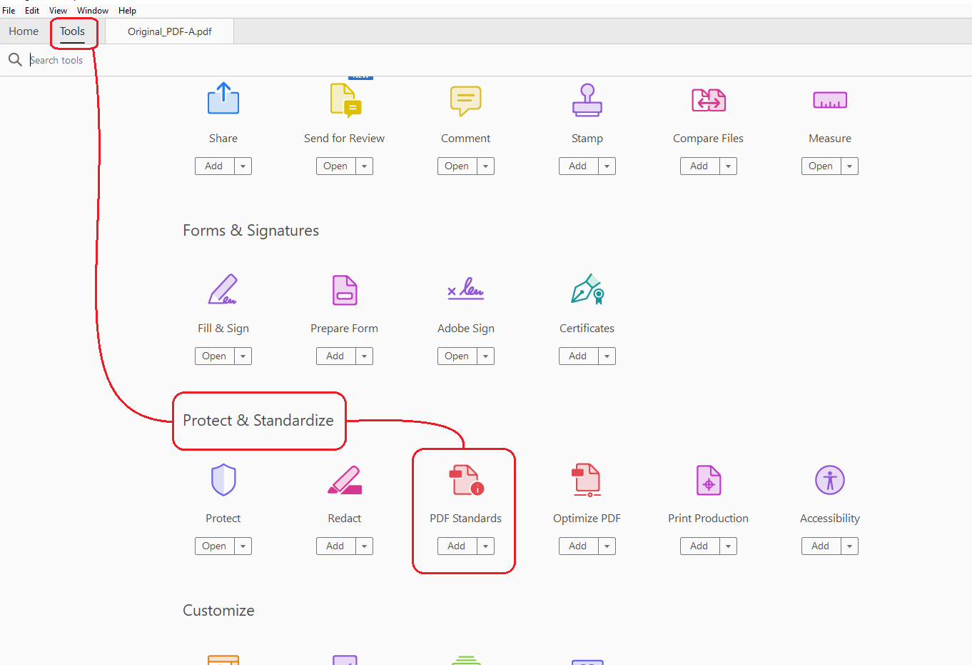Switch to the Home tab
The image size is (972, 665).
(24, 31)
